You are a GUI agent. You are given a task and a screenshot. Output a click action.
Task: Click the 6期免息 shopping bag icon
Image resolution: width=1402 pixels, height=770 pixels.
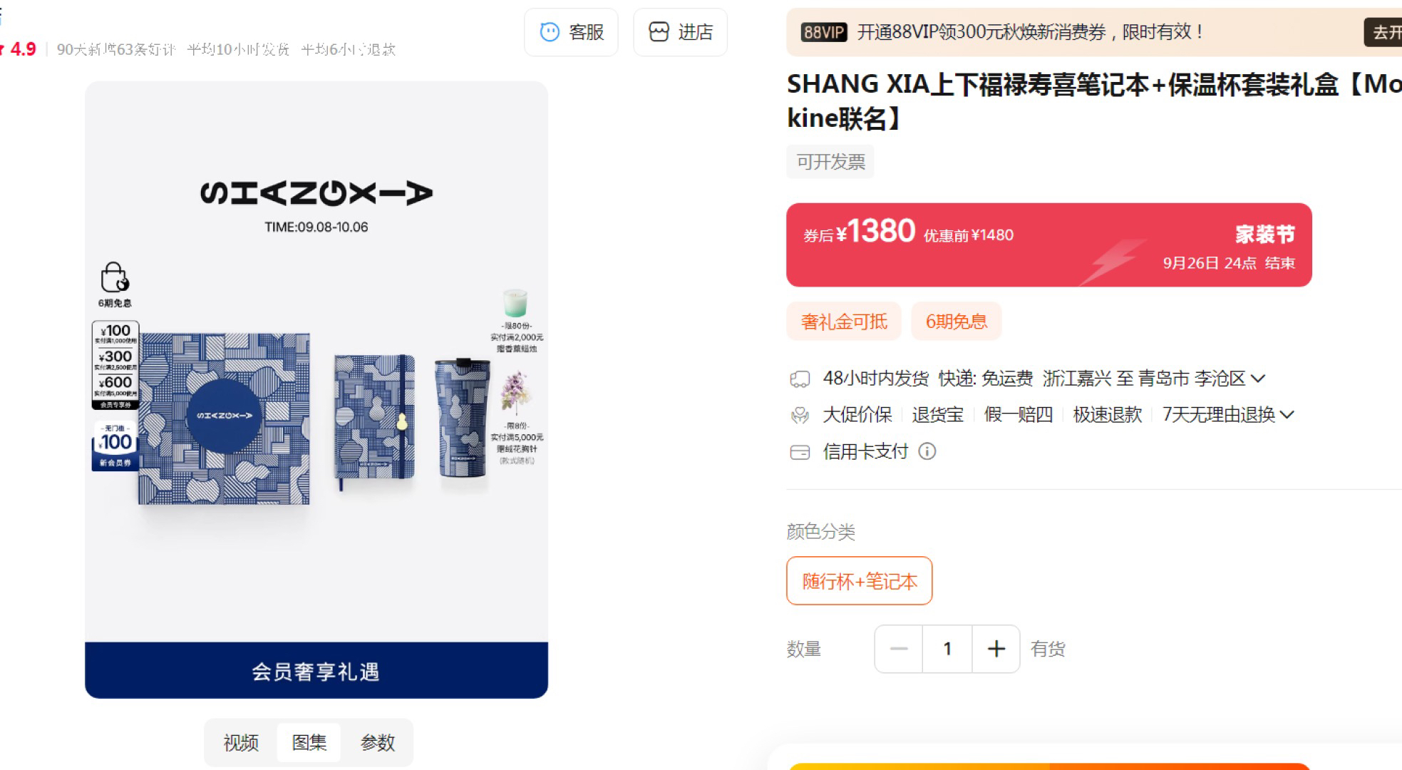coord(114,277)
